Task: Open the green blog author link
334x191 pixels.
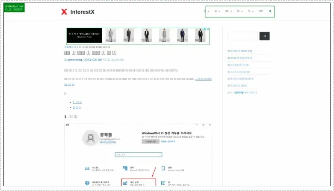Action: pyautogui.click(x=75, y=60)
